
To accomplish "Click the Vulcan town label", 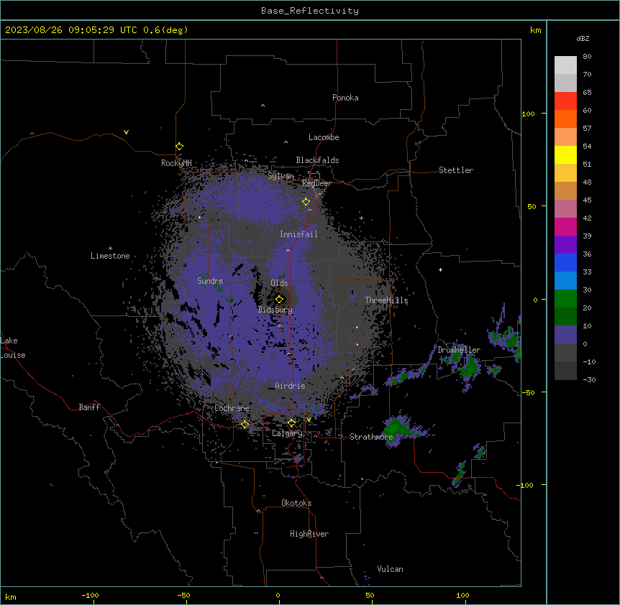I will tap(390, 569).
